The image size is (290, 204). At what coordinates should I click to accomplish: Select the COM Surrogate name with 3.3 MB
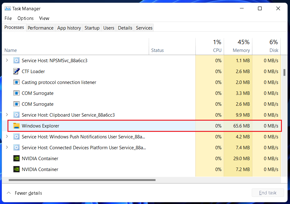38,93
